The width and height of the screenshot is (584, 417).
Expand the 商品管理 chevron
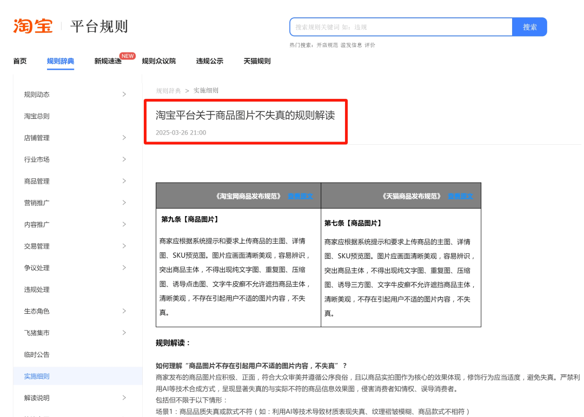tap(124, 181)
